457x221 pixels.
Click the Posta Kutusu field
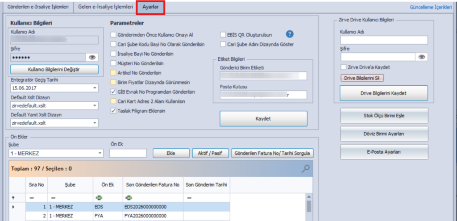point(263,95)
